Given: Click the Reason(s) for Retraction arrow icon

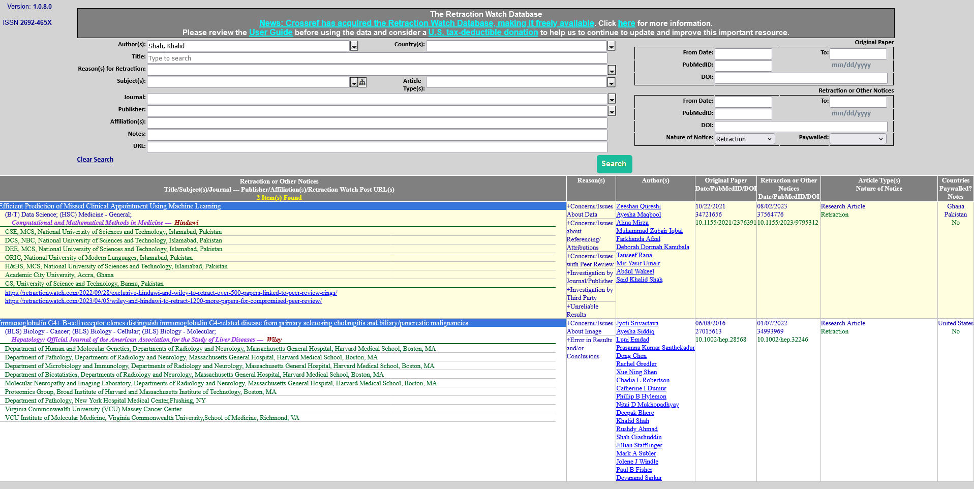Looking at the screenshot, I should 612,71.
